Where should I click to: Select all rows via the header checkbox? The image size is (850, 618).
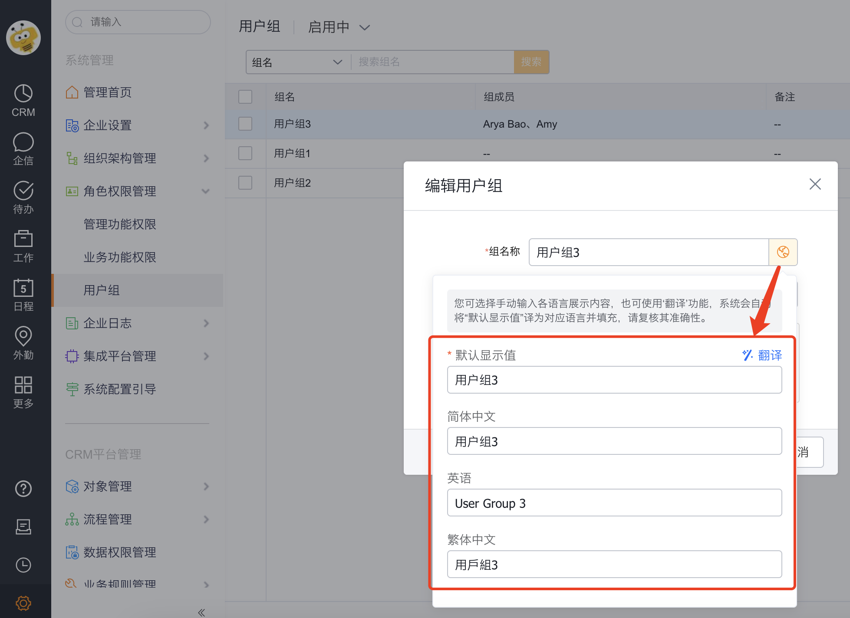click(245, 97)
